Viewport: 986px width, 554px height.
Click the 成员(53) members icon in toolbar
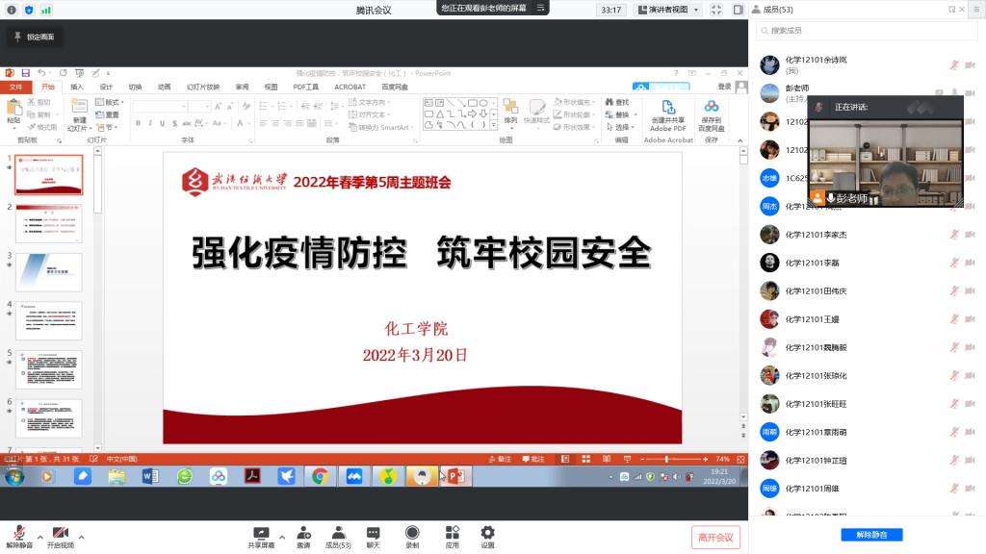(x=338, y=533)
